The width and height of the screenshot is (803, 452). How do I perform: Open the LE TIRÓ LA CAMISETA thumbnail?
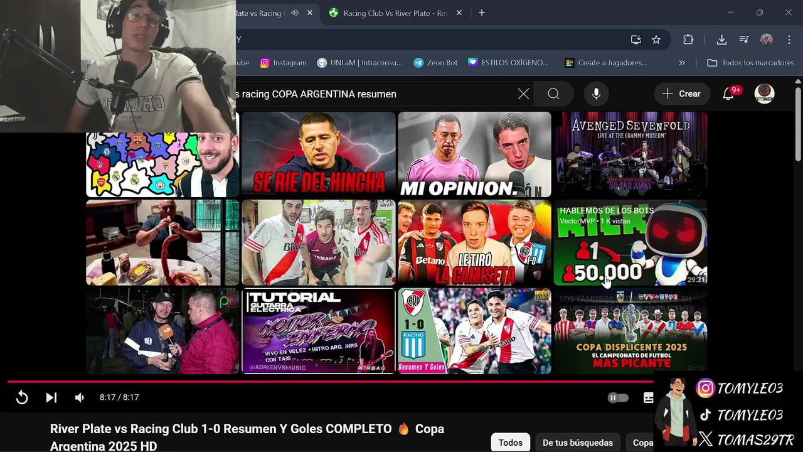click(x=474, y=242)
